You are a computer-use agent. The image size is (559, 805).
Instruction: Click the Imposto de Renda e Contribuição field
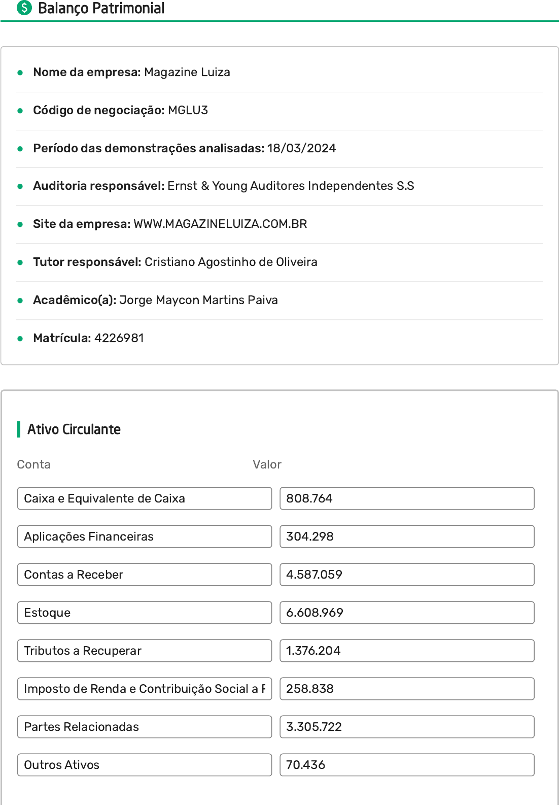[144, 689]
